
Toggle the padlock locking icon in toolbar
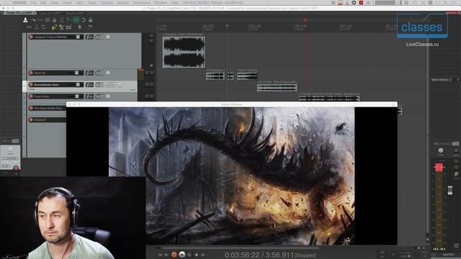click(90, 20)
